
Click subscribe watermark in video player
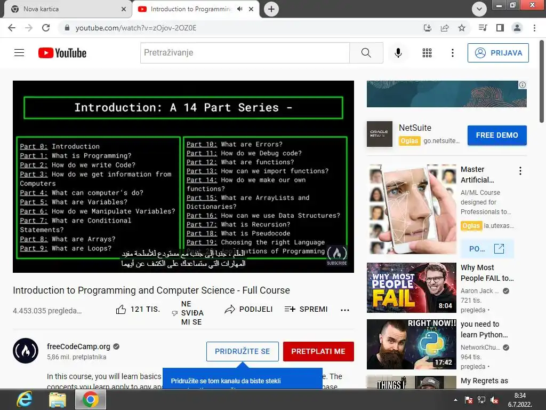coord(337,256)
